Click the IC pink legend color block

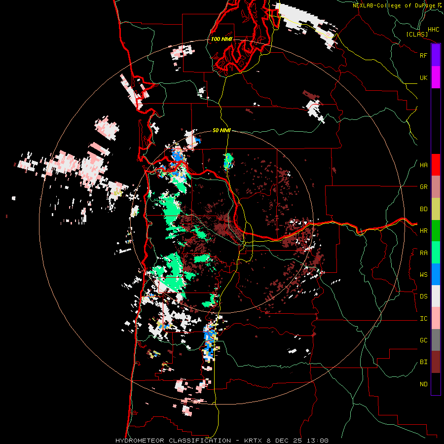point(436,318)
